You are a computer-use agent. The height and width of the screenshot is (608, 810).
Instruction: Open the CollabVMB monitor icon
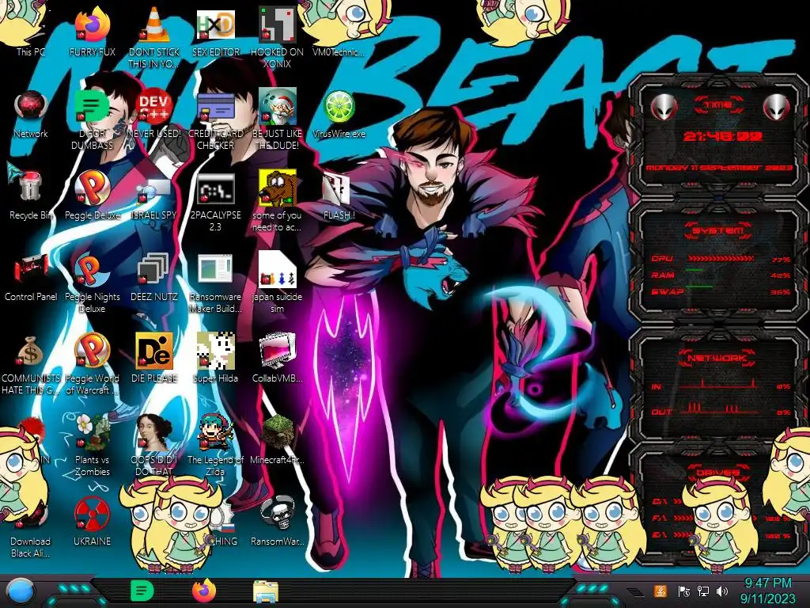point(278,358)
